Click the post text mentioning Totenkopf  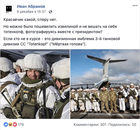[x=62, y=41]
